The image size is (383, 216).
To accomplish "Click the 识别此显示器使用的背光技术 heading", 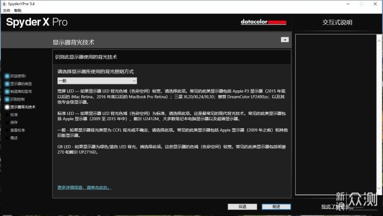I will click(x=86, y=57).
